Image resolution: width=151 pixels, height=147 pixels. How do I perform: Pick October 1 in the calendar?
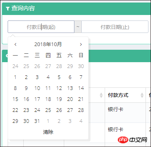click(15, 77)
